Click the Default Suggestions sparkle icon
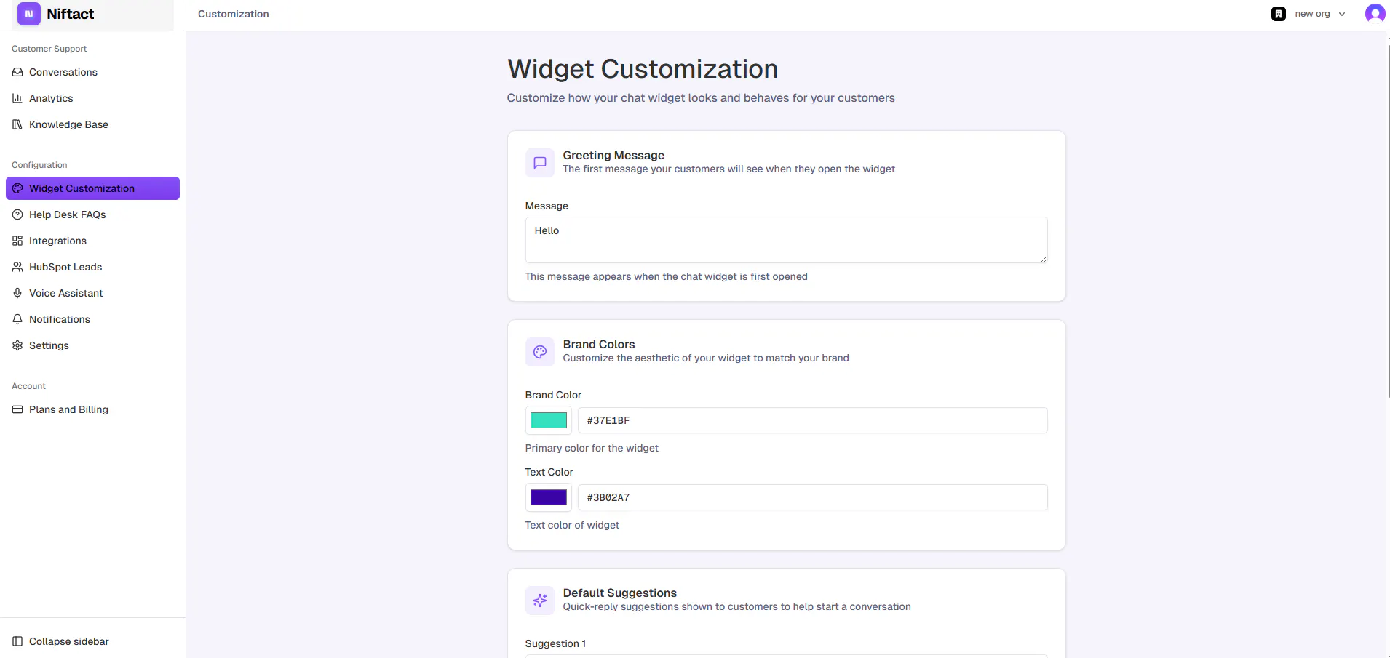The width and height of the screenshot is (1390, 658). coord(540,601)
